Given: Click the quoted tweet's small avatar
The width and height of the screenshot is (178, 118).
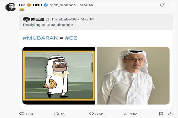Looking at the screenshot, I should [26, 19].
